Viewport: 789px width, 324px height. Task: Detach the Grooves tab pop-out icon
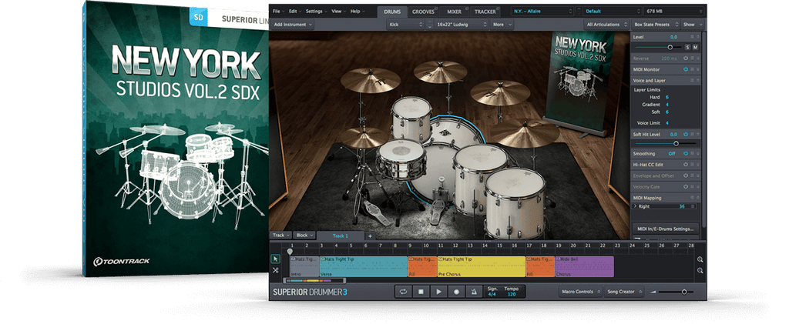[437, 8]
